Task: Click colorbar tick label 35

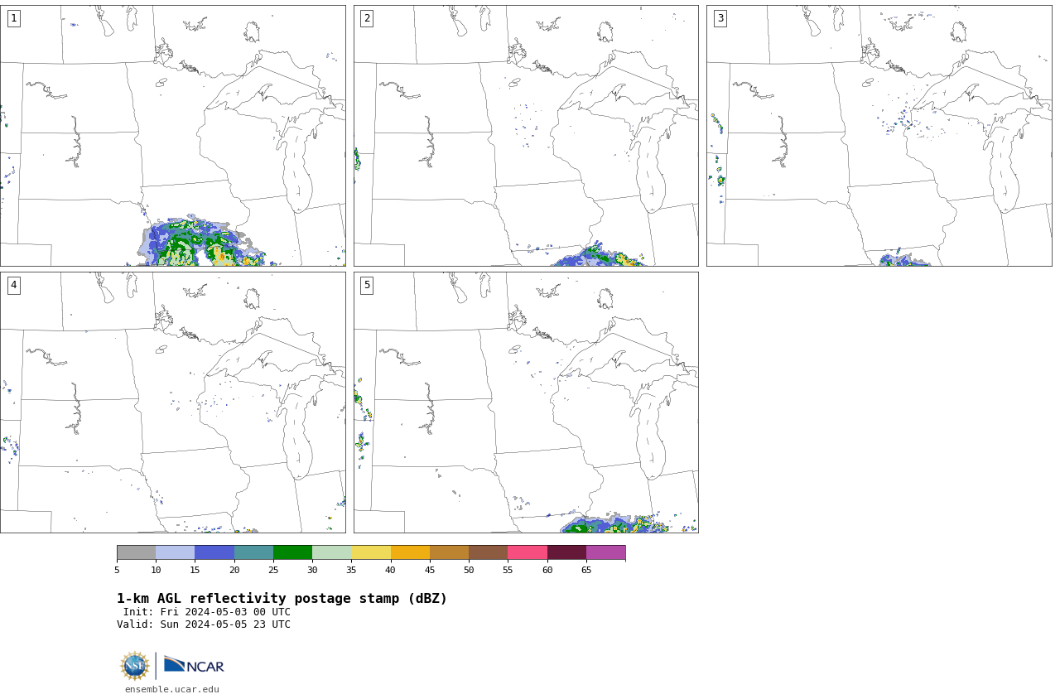Action: pyautogui.click(x=351, y=570)
